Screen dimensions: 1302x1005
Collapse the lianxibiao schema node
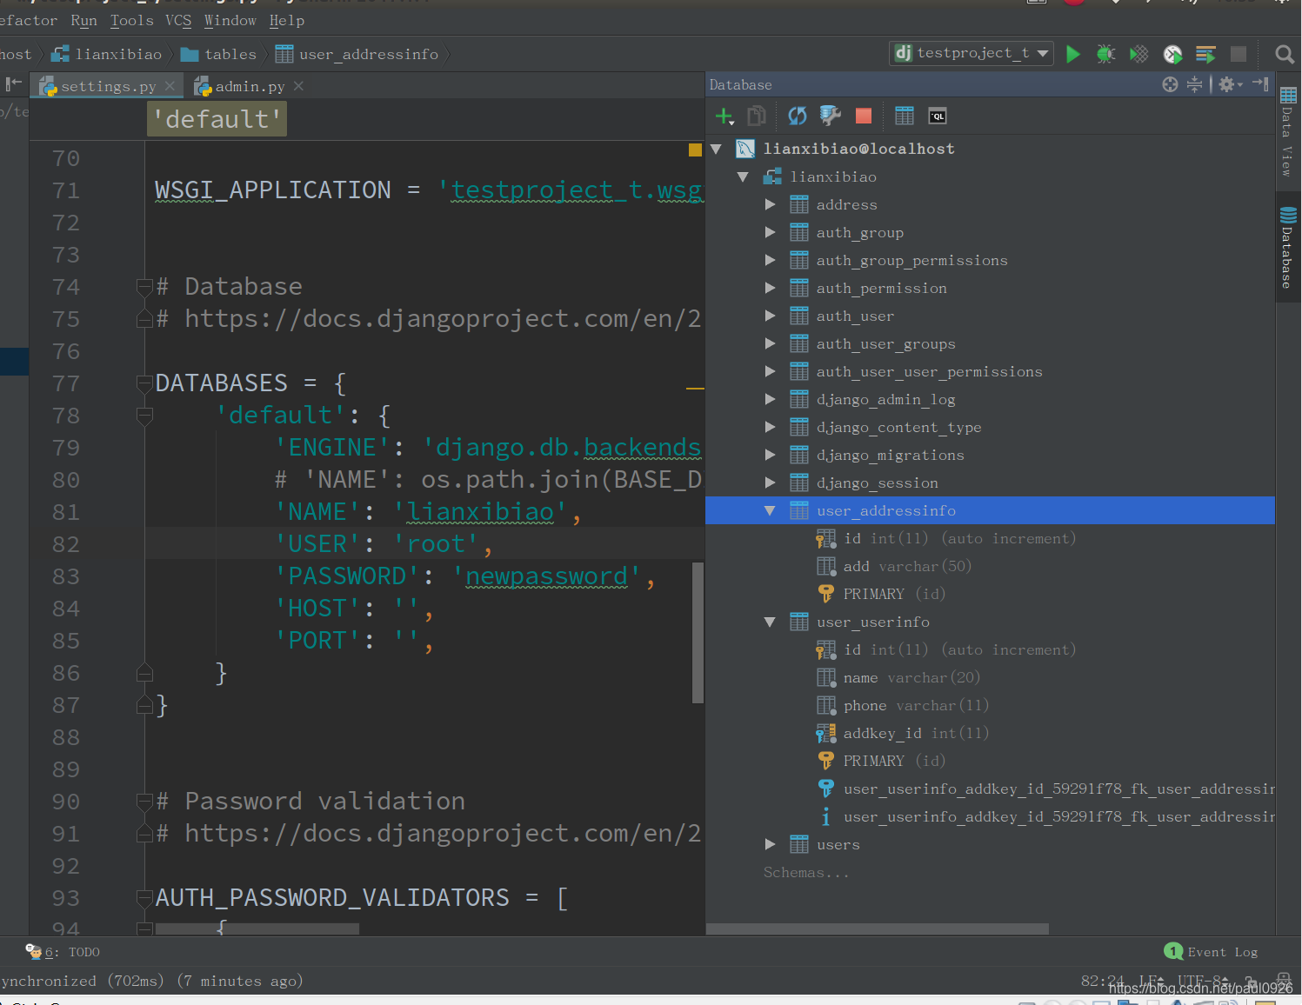743,176
